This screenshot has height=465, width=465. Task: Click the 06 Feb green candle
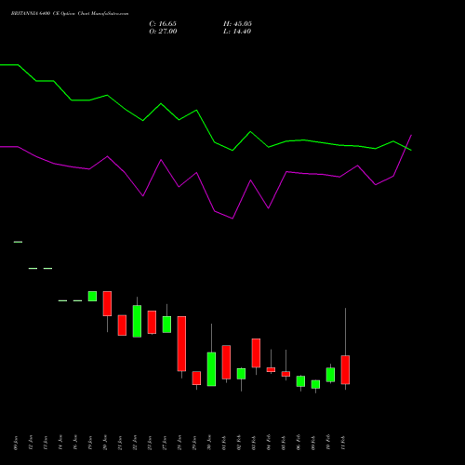300,381
